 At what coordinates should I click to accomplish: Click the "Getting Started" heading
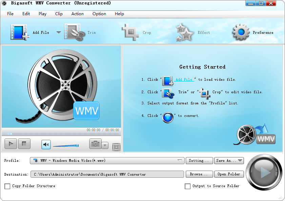[x=202, y=67]
